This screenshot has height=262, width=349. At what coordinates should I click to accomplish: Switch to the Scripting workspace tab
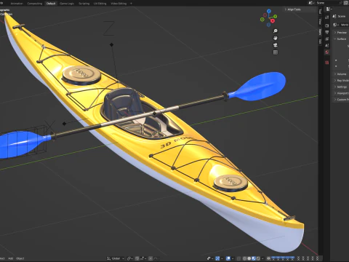tap(84, 4)
